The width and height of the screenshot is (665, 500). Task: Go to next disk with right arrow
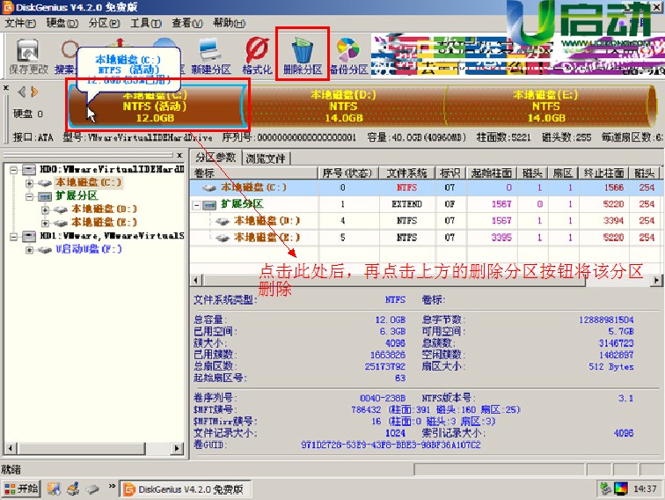34,92
